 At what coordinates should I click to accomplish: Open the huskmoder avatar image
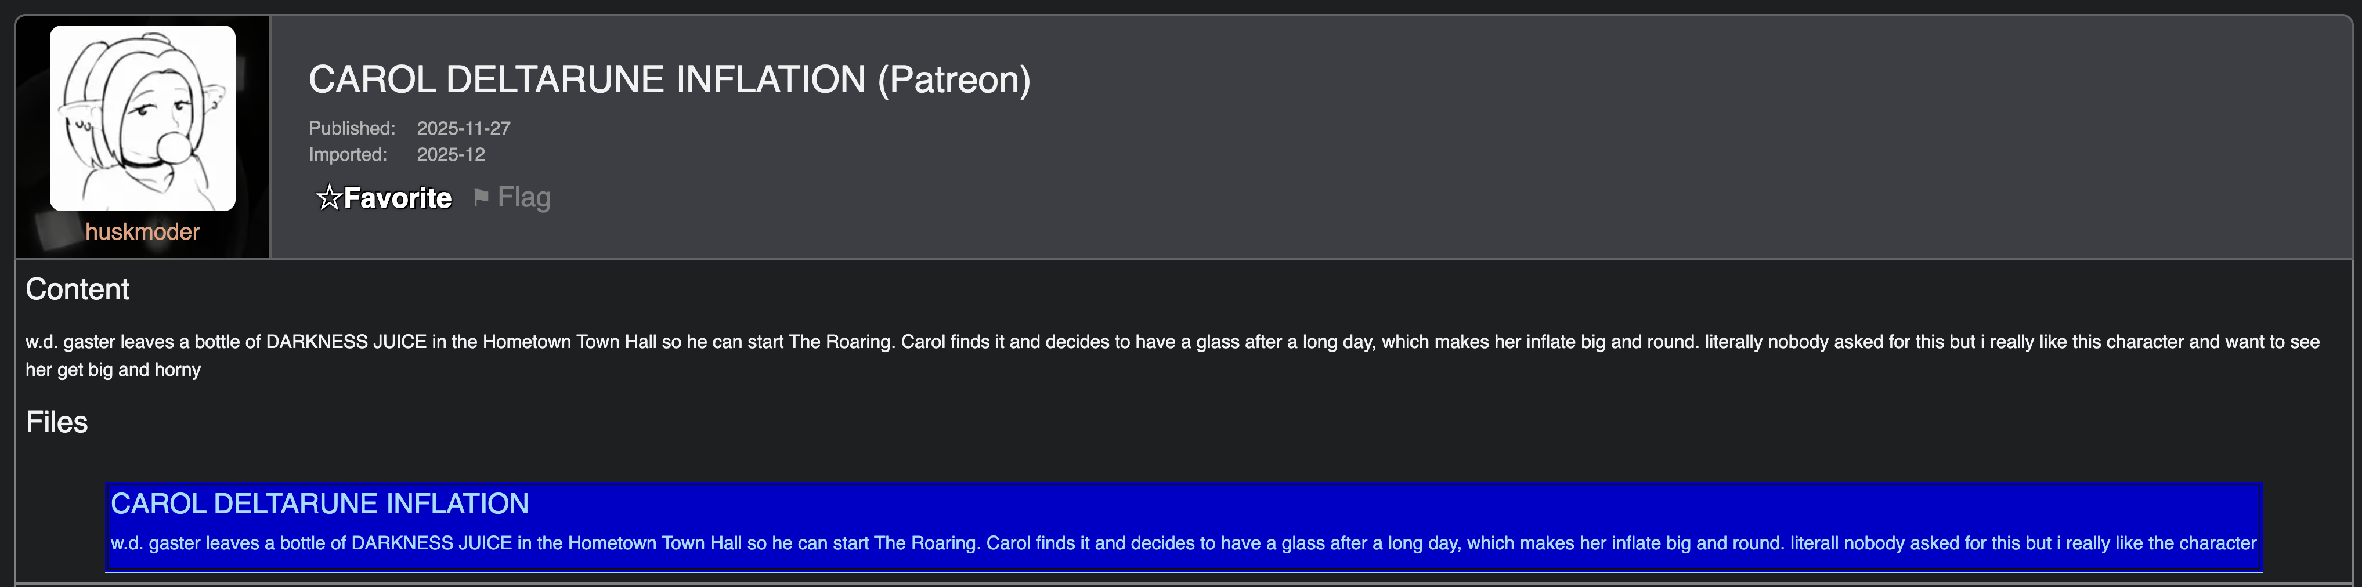(142, 118)
